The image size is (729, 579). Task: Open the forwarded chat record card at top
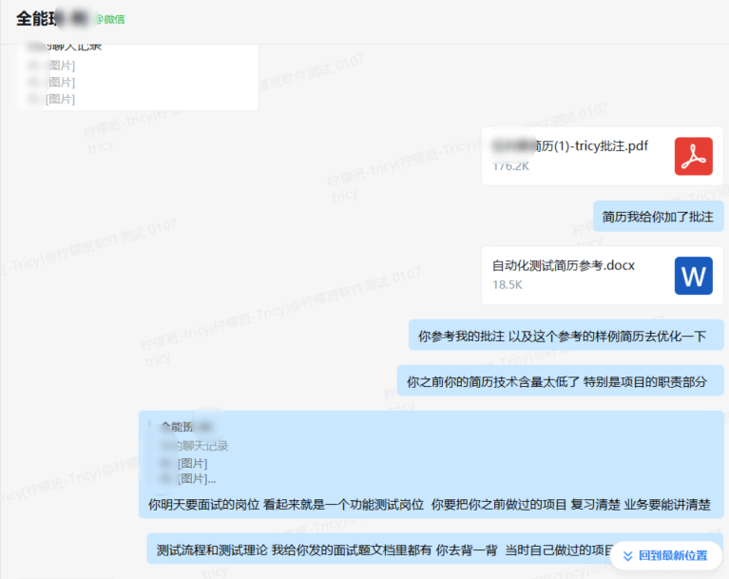(140, 77)
